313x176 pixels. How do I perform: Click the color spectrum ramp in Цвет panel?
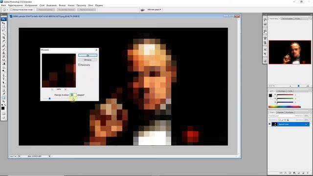tap(285, 107)
